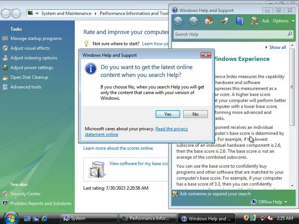Click the Help topic vertical scrollbar thumb
This screenshot has height=224, width=299.
[x=292, y=87]
